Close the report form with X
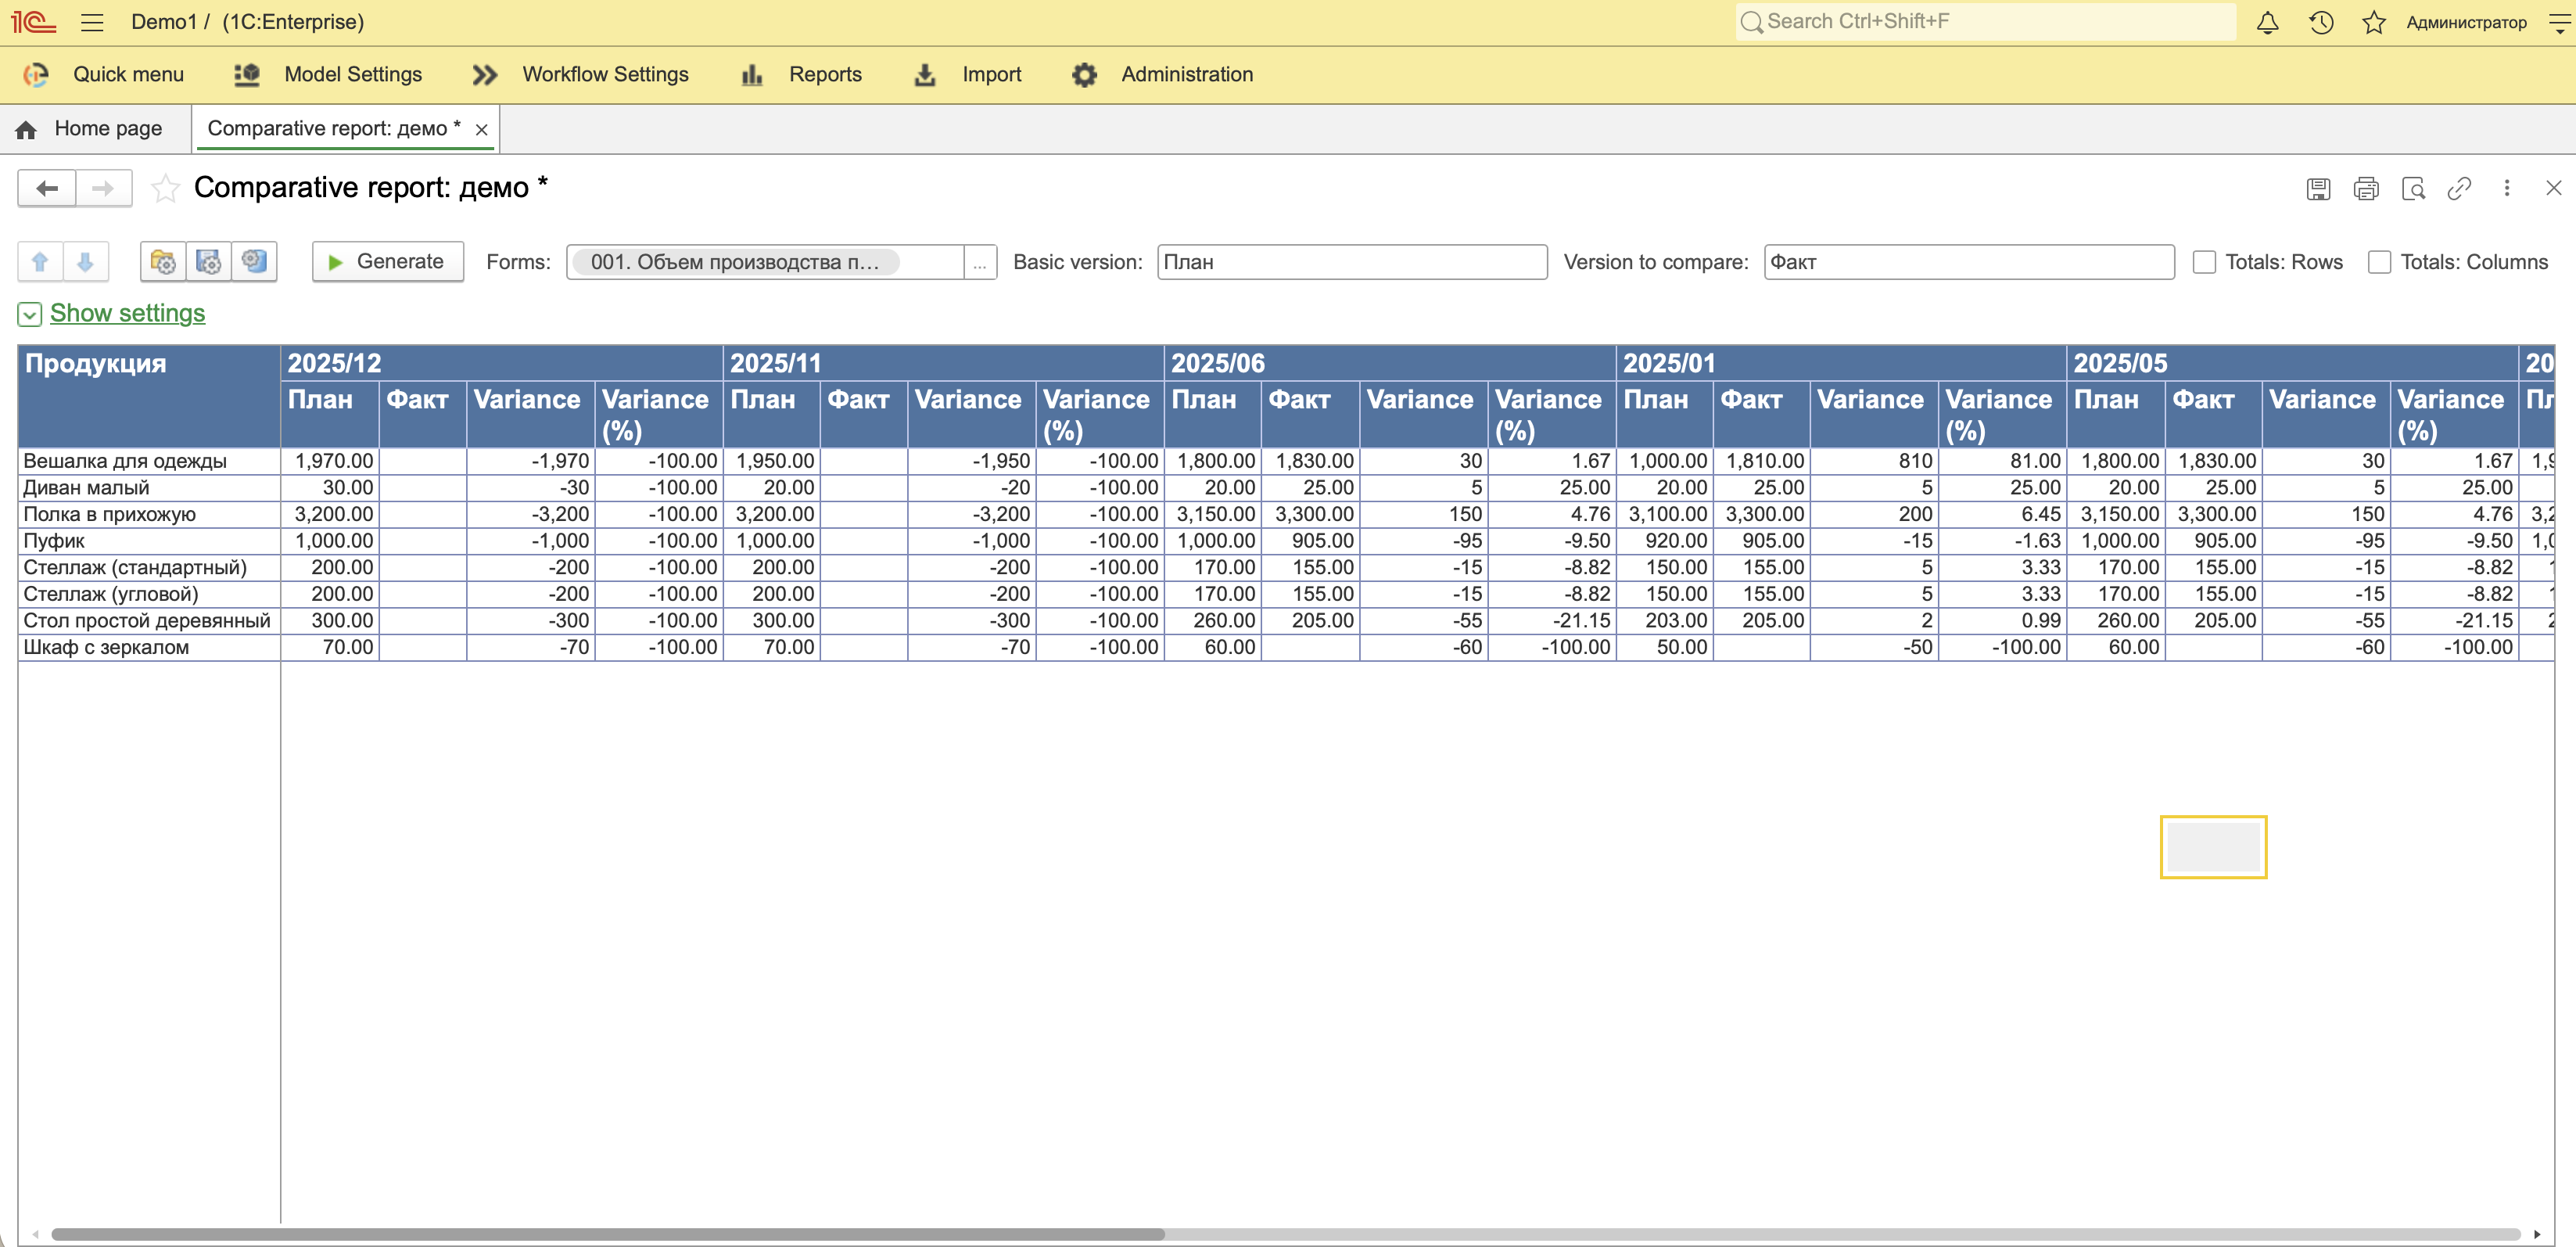The width and height of the screenshot is (2576, 1247). pos(2553,188)
